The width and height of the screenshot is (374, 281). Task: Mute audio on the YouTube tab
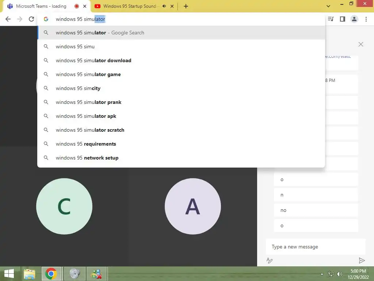tap(164, 6)
